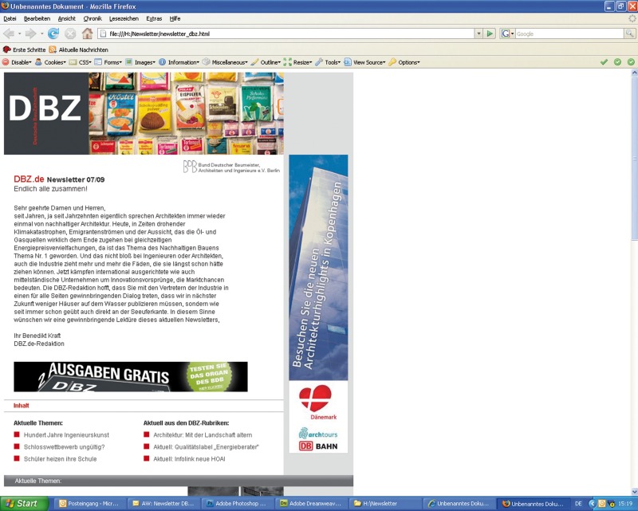Open the Google search engine selector icon
Image resolution: width=638 pixels, height=511 pixels.
[506, 33]
